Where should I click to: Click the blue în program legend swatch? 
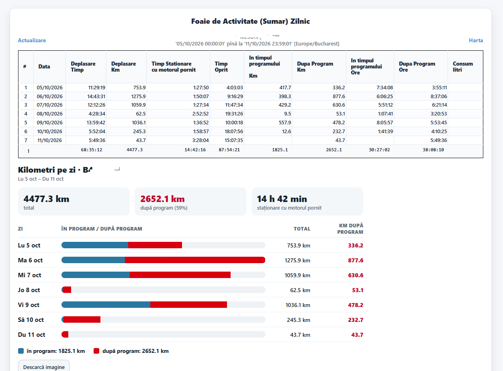pos(21,351)
